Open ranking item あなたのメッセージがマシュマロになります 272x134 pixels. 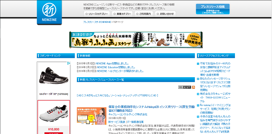215,84
